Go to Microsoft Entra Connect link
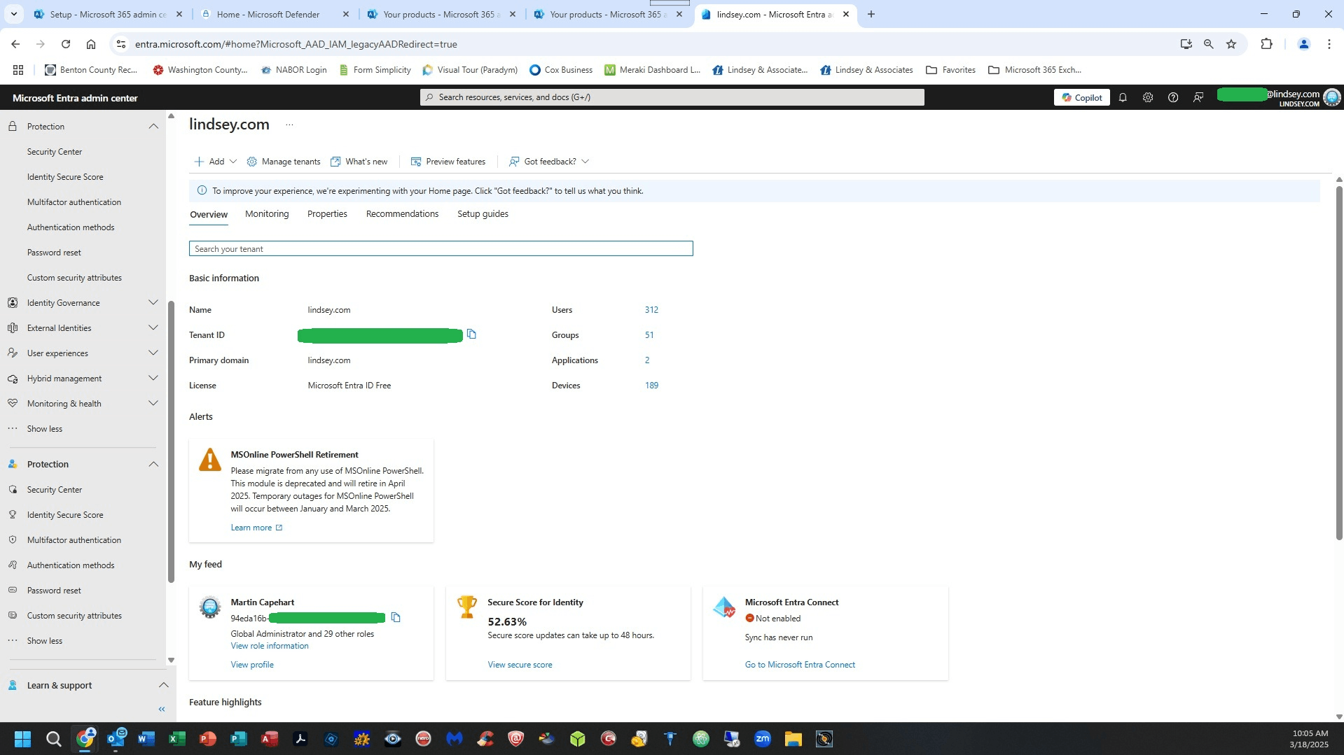Image resolution: width=1344 pixels, height=755 pixels. click(800, 665)
